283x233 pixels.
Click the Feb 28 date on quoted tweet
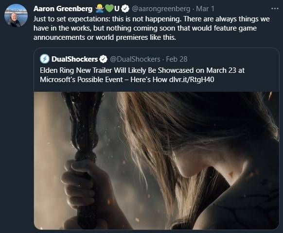click(x=177, y=59)
